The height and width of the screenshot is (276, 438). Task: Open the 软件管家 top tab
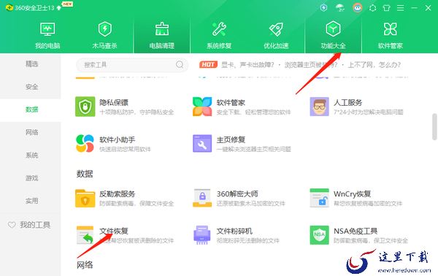click(391, 35)
